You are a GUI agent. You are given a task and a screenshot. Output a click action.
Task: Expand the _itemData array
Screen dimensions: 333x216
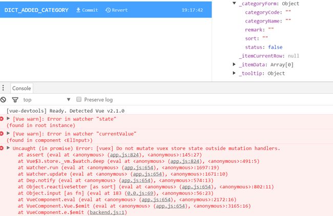234,64
